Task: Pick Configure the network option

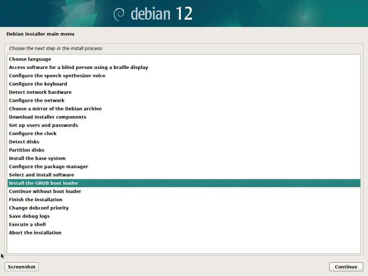Action: pos(184,101)
